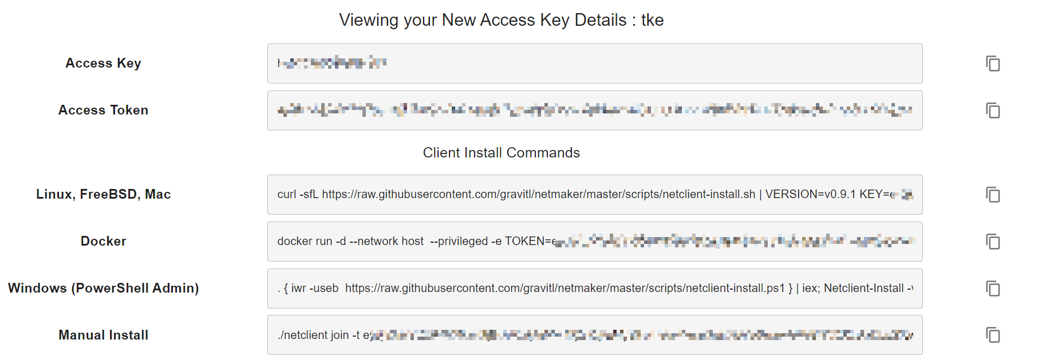Copy the Access Token value
1038x363 pixels.
(993, 111)
